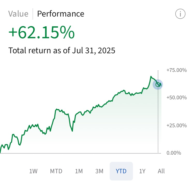
Task: Click the blue circular chart cursor marker
Action: pos(158,85)
